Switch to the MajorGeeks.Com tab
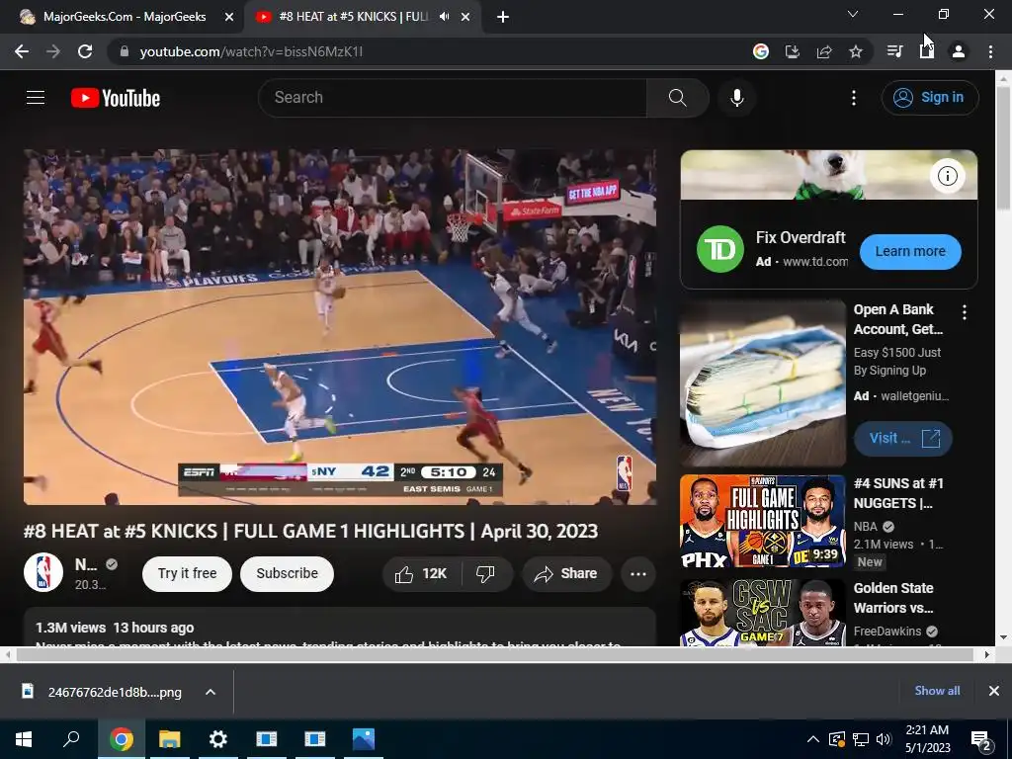The height and width of the screenshot is (759, 1012). click(x=125, y=17)
